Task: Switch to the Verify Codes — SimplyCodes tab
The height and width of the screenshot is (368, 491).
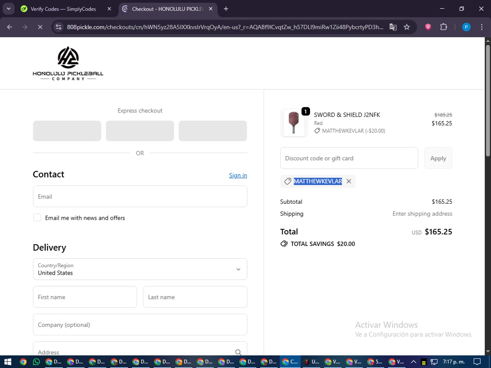Action: point(63,9)
